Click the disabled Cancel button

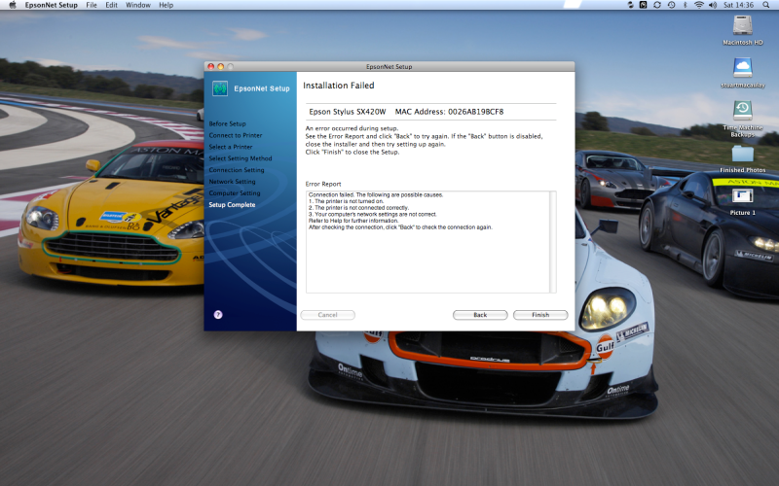327,315
